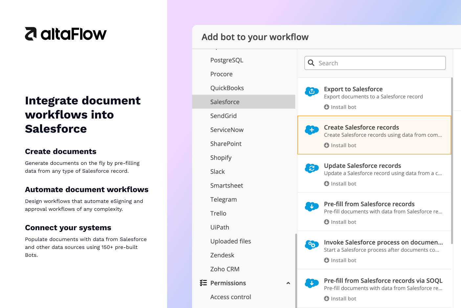Collapse the Permissions section chevron

(x=288, y=283)
